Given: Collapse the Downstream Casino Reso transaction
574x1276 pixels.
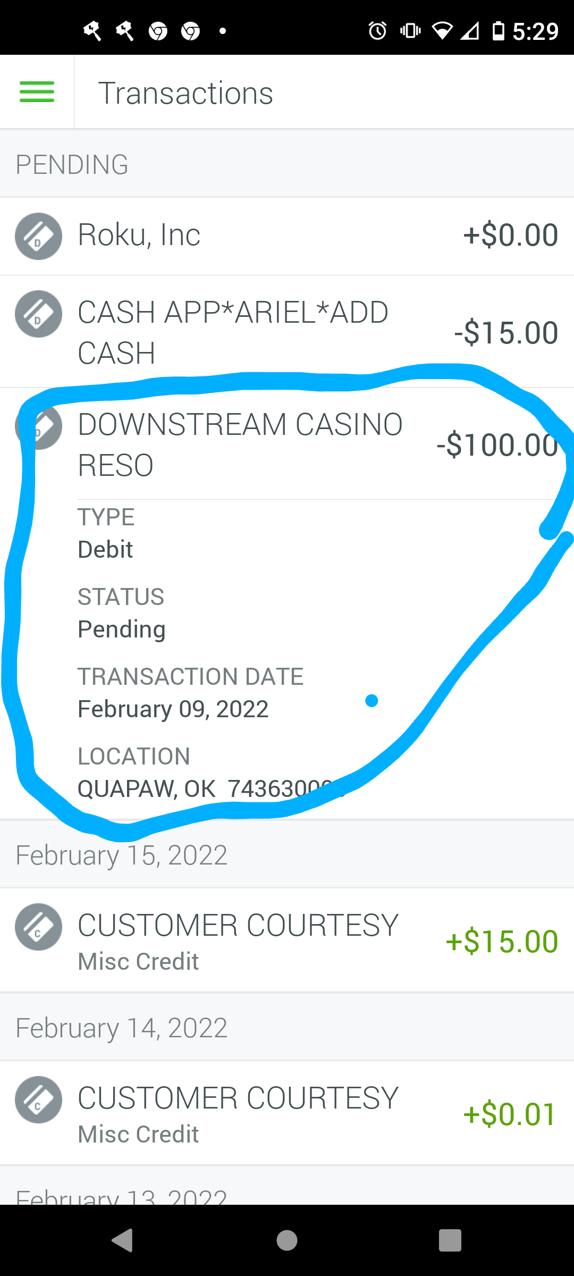Looking at the screenshot, I should tap(239, 444).
